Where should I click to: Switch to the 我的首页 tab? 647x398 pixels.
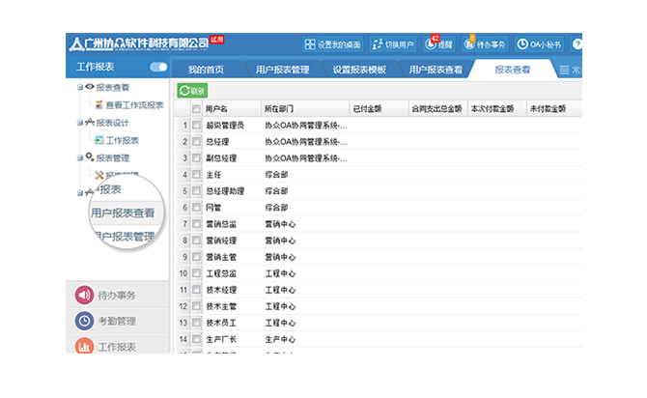[x=206, y=70]
